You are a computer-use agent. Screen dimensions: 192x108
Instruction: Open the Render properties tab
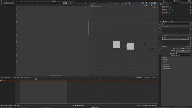click(x=160, y=27)
